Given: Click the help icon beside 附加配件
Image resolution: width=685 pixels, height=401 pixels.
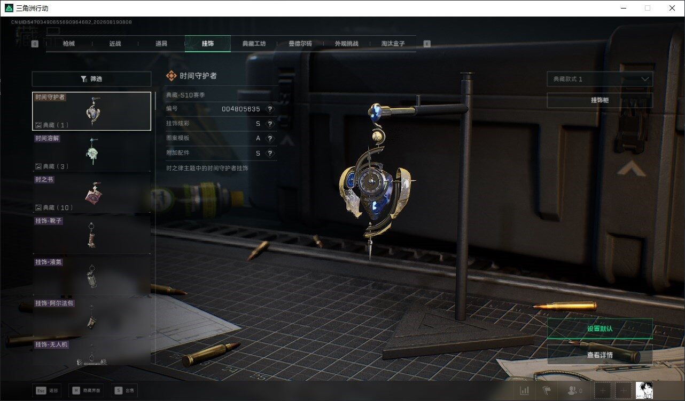Looking at the screenshot, I should click(270, 154).
